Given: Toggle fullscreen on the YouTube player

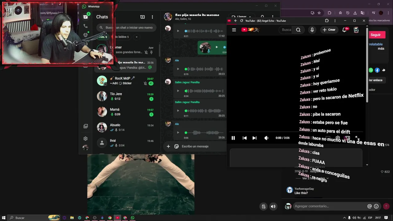Looking at the screenshot, I should (357, 138).
